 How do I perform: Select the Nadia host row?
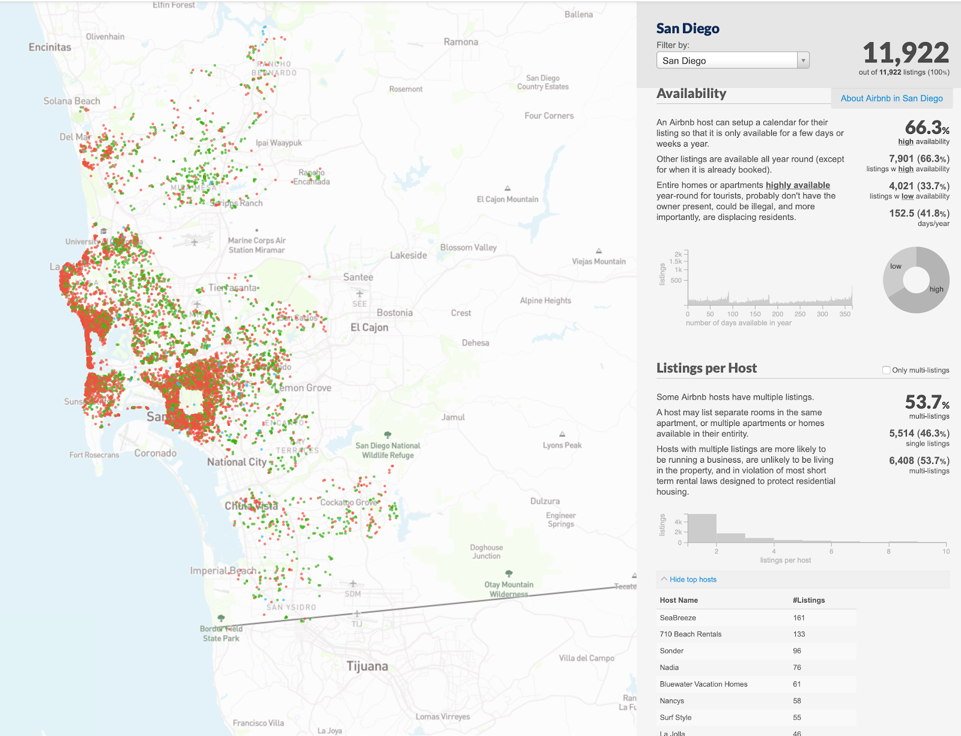tap(757, 668)
